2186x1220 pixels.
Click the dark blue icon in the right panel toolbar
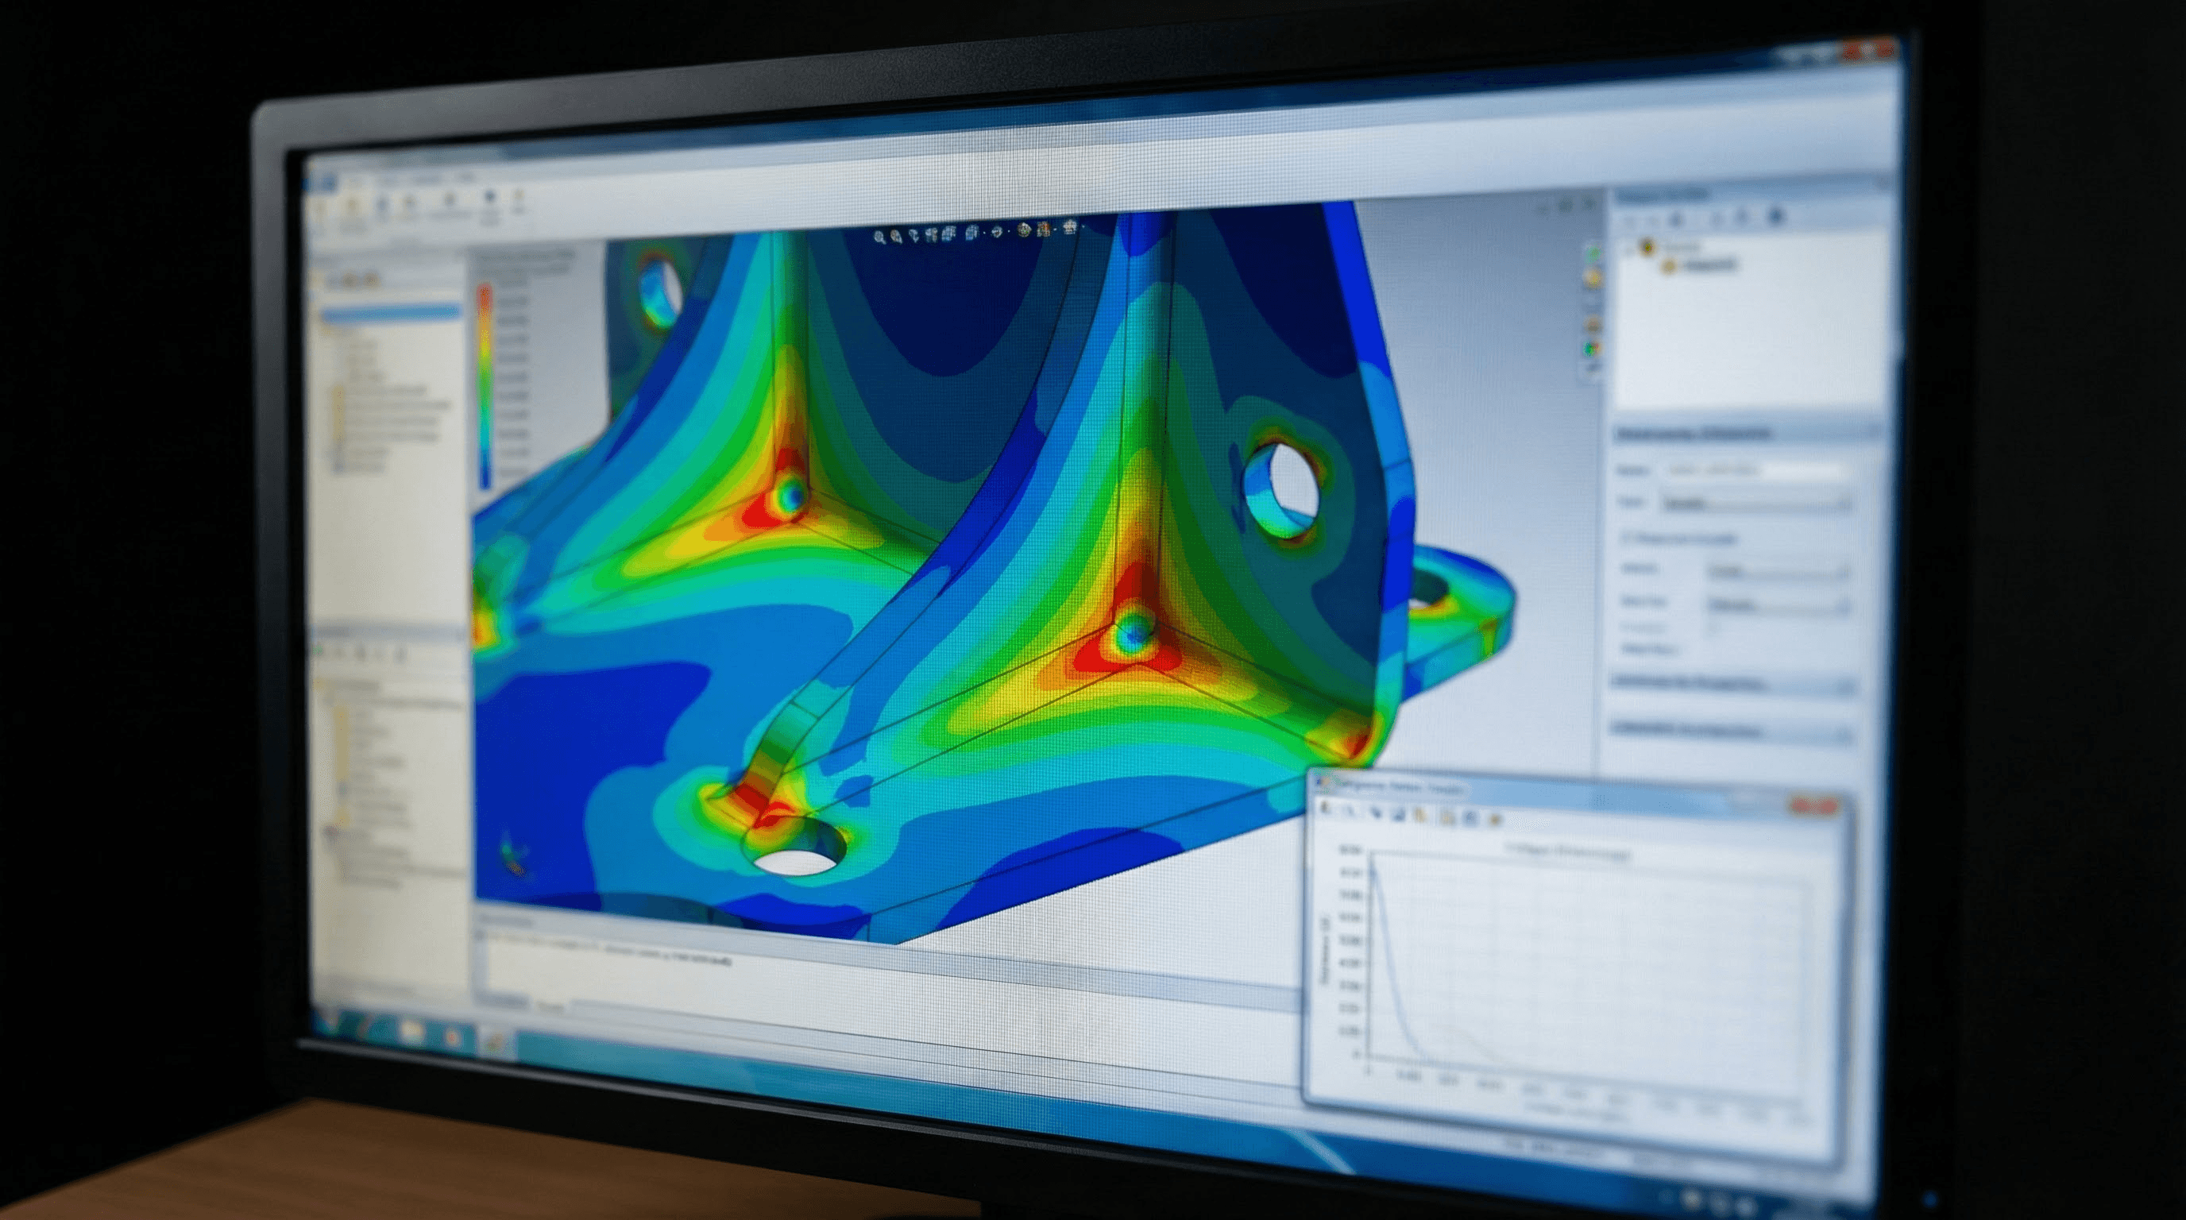point(1775,216)
